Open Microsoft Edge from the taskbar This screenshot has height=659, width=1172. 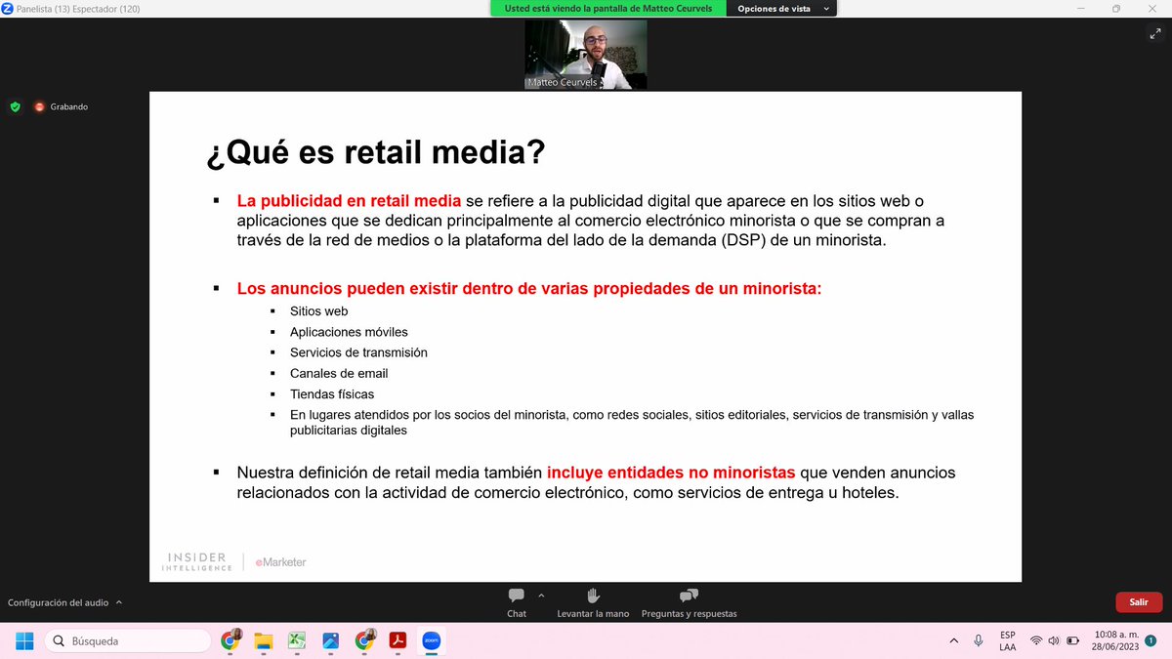click(x=330, y=641)
